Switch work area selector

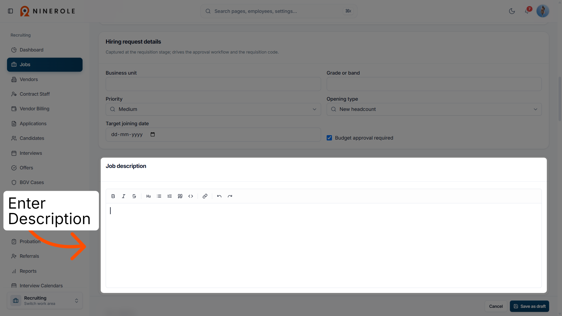[45, 300]
